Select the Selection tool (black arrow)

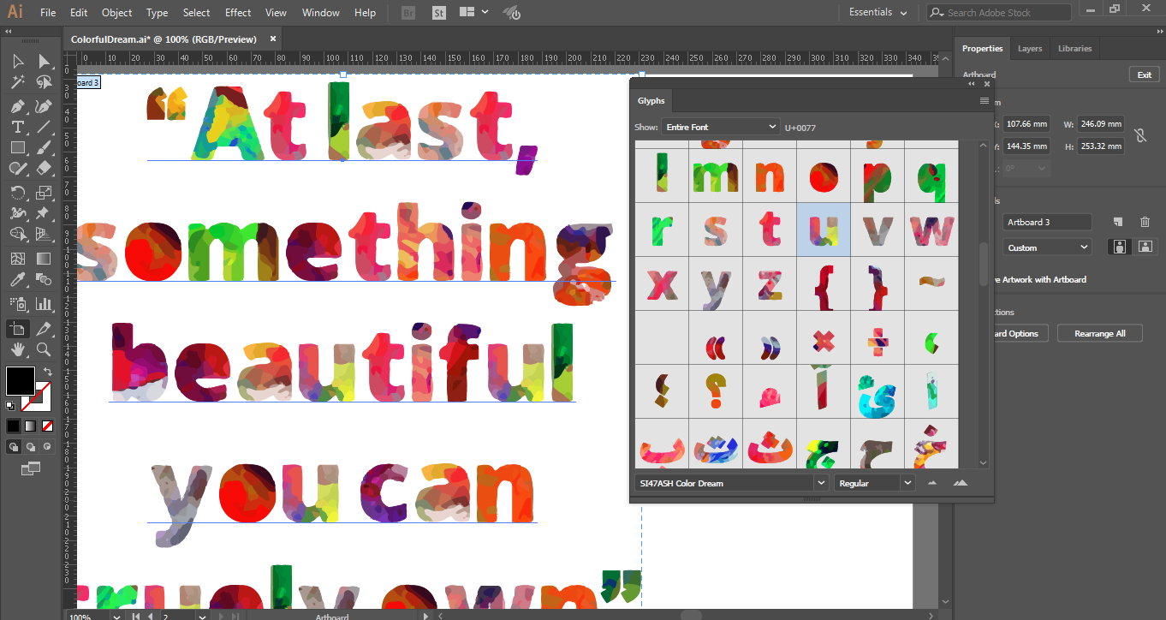(18, 61)
